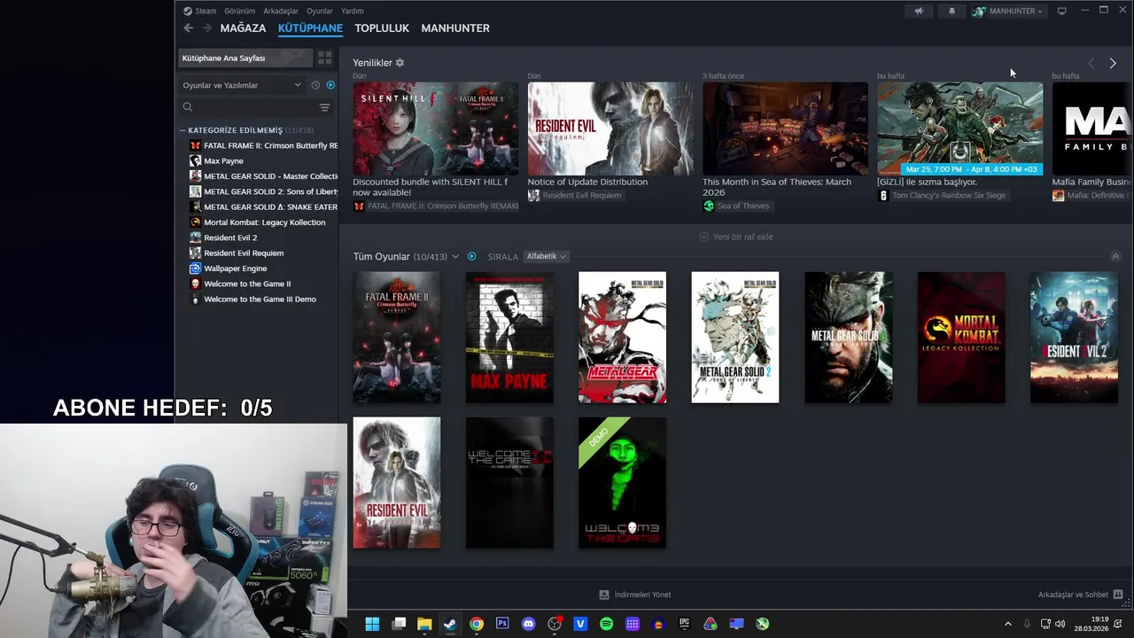Expand the Tüm Oyunlar shelf selector
This screenshot has height=638, width=1134.
tap(455, 256)
